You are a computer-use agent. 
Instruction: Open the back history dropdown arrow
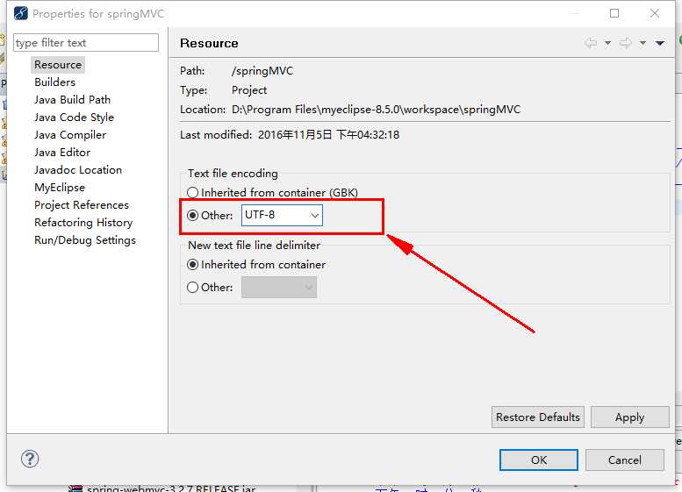click(607, 43)
